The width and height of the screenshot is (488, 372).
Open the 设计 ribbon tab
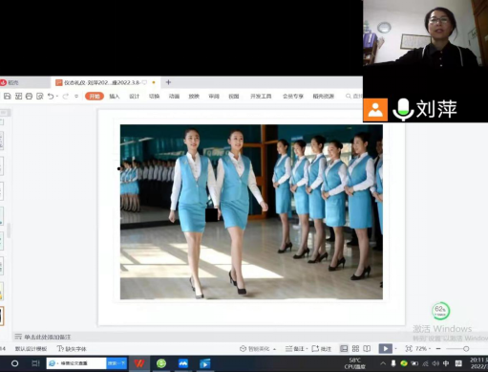[x=134, y=97]
